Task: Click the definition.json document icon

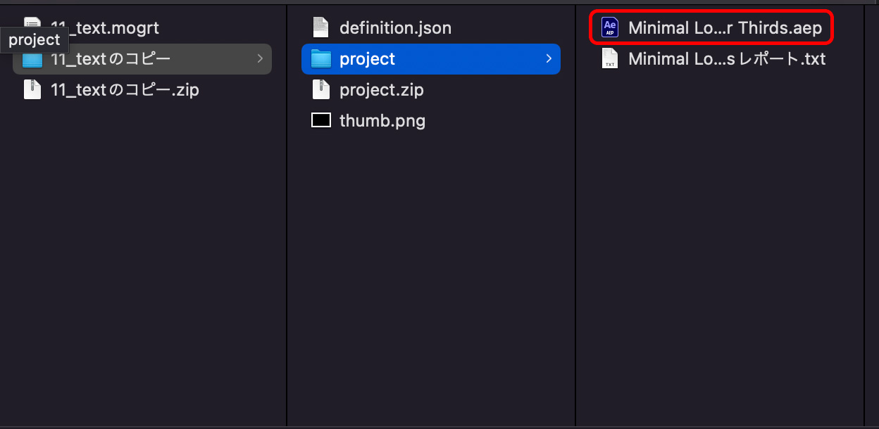Action: [x=321, y=27]
